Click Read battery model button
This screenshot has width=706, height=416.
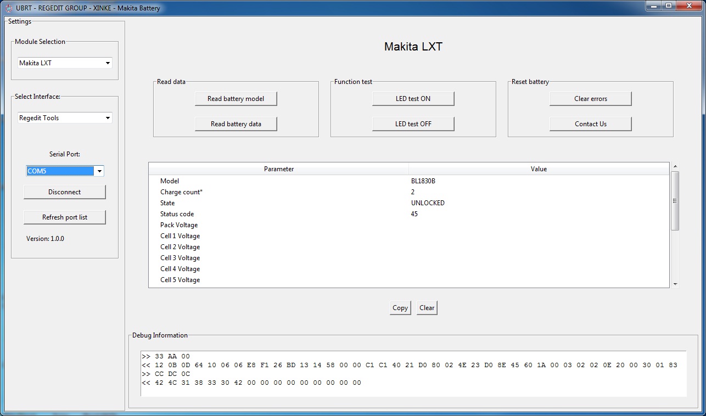click(236, 99)
